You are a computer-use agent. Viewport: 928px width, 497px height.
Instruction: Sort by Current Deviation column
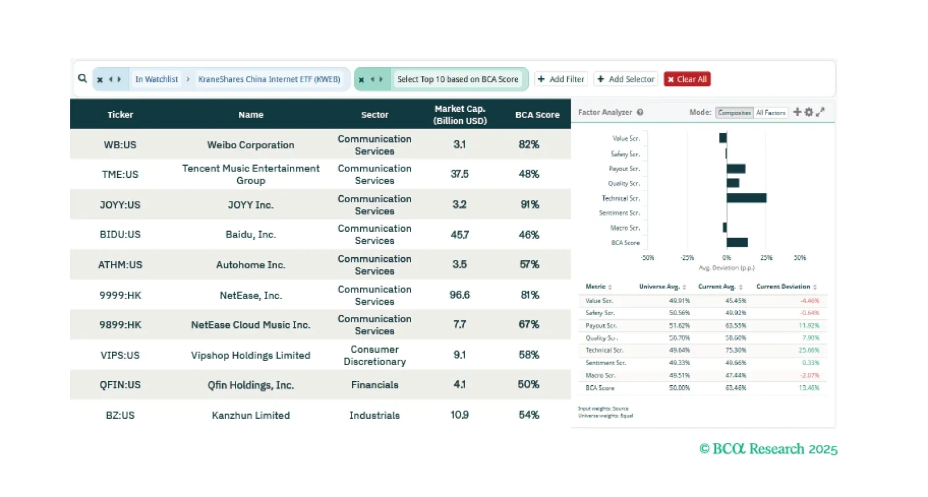tap(786, 287)
